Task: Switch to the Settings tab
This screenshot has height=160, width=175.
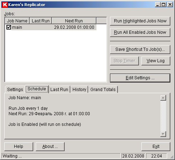Action: point(15,90)
